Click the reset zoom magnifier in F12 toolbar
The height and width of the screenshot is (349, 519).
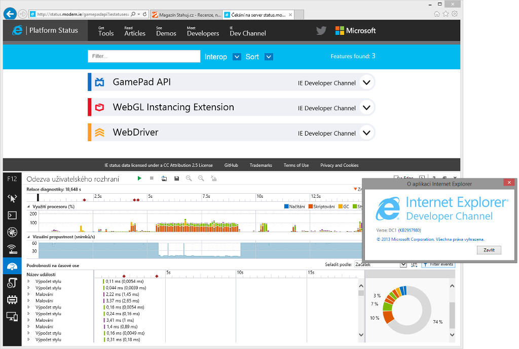[201, 179]
